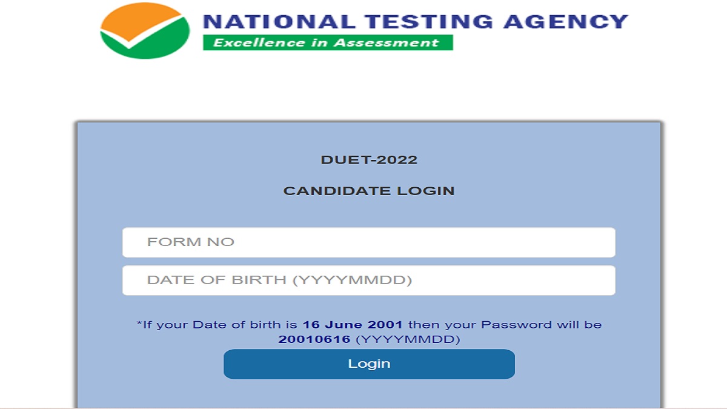727x409 pixels.
Task: Select the DUET-2022 heading text
Action: click(x=369, y=160)
